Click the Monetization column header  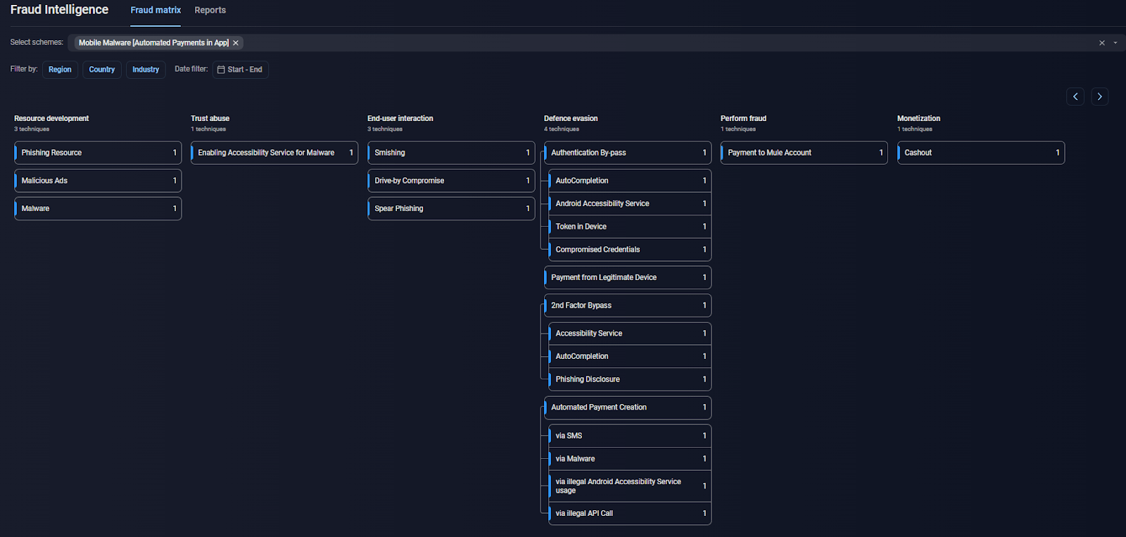tap(918, 118)
